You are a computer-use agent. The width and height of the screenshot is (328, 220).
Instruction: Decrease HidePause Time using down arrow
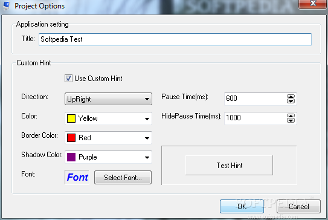pos(291,121)
